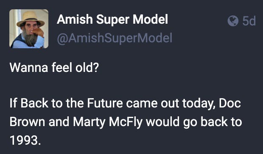Click the "Wanna feel old?" line
The image size is (263, 154).
pyautogui.click(x=54, y=68)
